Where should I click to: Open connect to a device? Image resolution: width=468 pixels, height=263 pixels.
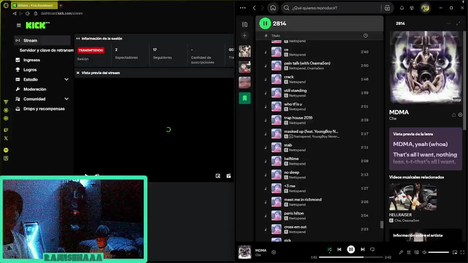(x=417, y=252)
